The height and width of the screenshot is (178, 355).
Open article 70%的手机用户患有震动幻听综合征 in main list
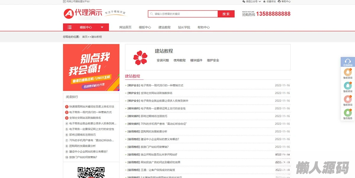click(x=164, y=124)
